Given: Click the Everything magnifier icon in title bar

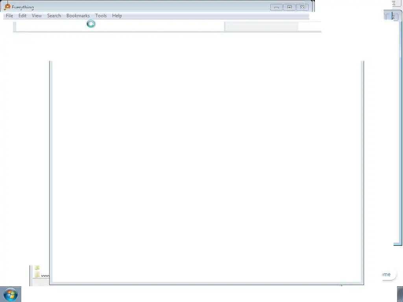Looking at the screenshot, I should pos(7,6).
